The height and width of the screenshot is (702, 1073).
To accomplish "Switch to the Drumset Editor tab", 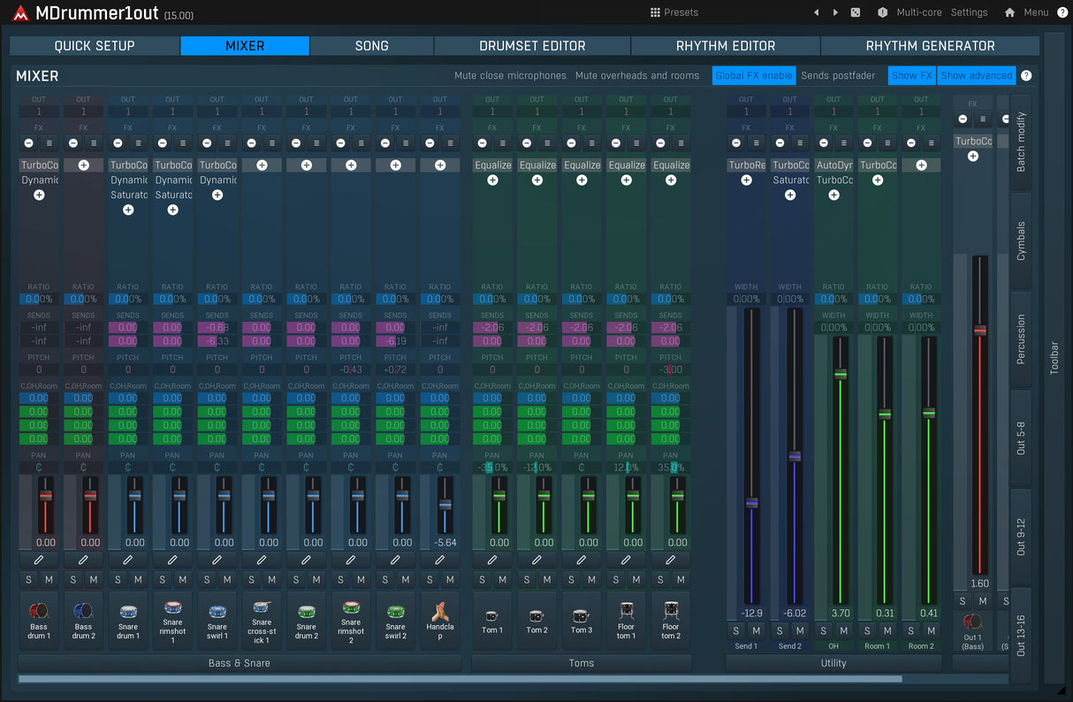I will [532, 46].
